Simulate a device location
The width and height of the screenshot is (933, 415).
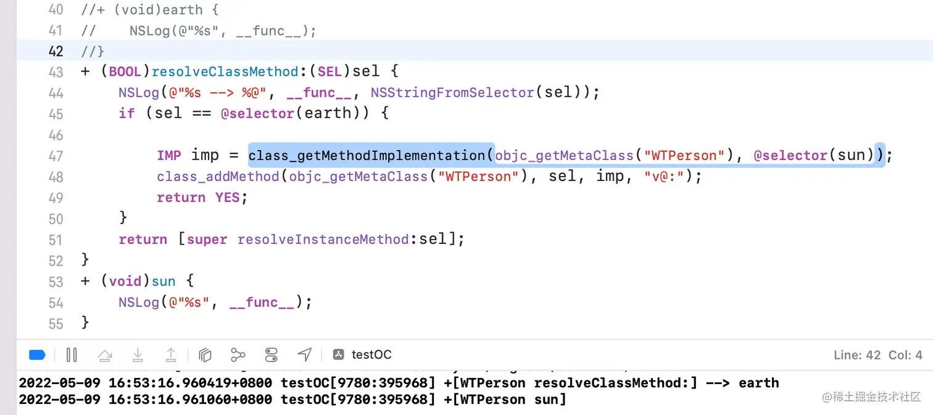(304, 354)
